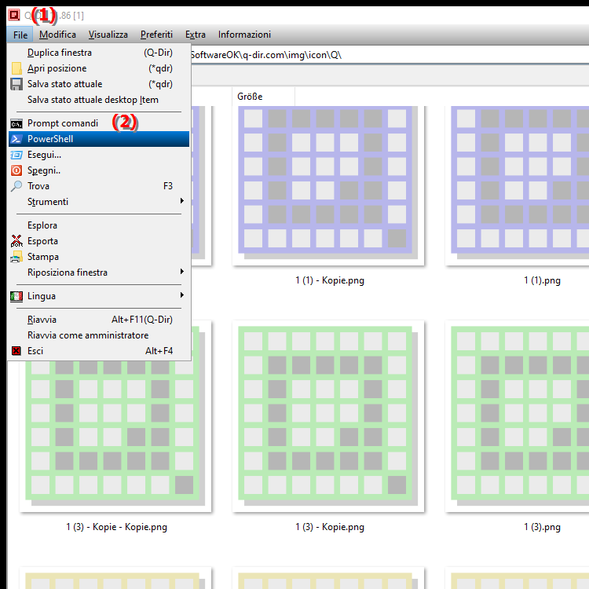Image resolution: width=589 pixels, height=589 pixels.
Task: Click the file name 1 (3).png
Action: [x=542, y=527]
